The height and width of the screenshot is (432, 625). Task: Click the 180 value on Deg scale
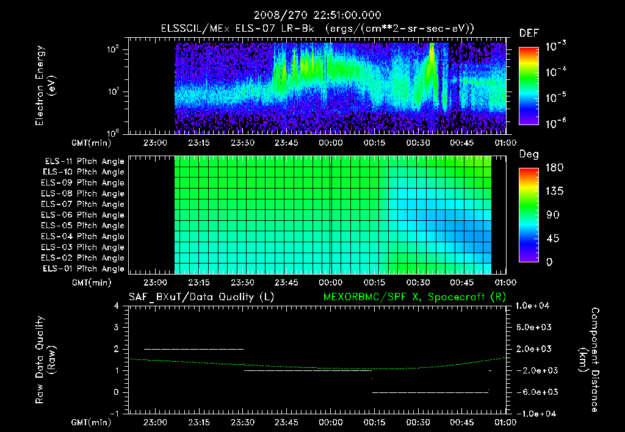pos(554,168)
